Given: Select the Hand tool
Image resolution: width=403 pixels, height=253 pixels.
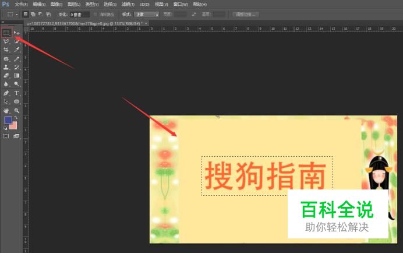Looking at the screenshot, I should pos(6,111).
